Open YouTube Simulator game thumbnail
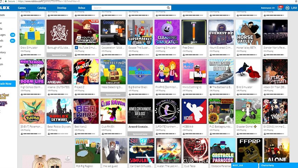 point(86,32)
